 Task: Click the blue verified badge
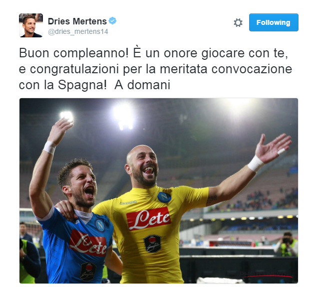point(112,21)
